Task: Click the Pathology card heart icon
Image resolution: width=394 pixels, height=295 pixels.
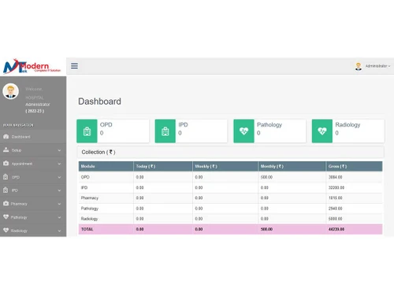Action: click(243, 131)
